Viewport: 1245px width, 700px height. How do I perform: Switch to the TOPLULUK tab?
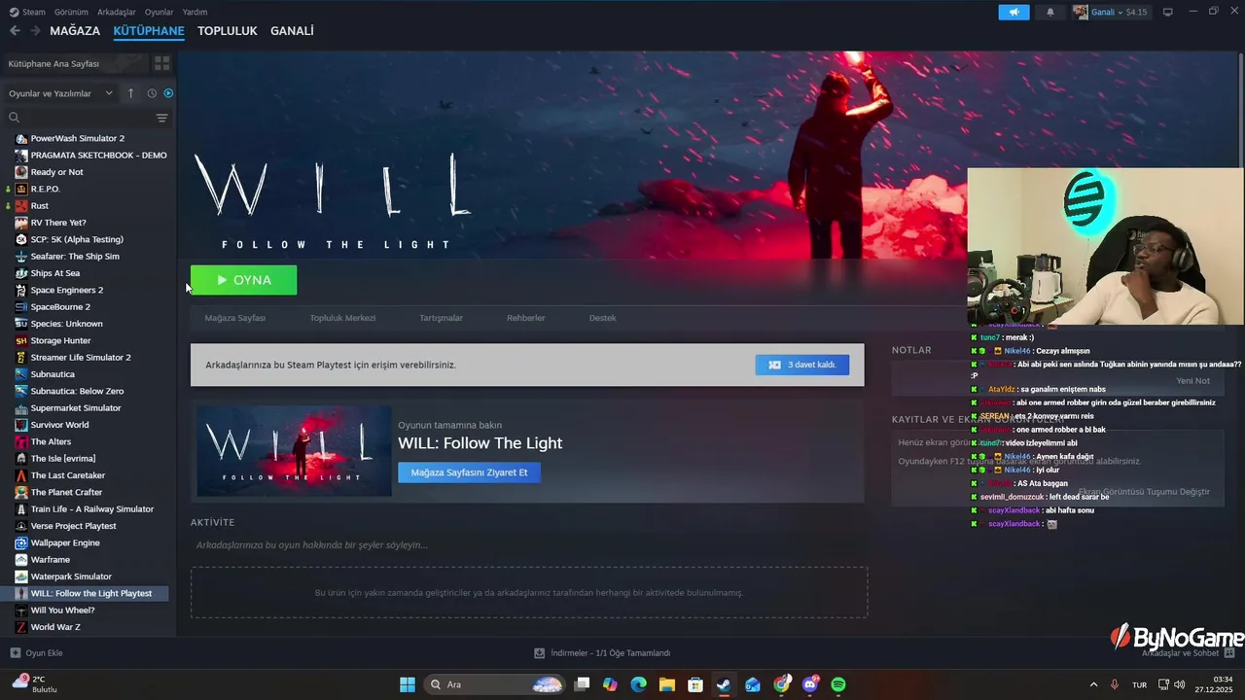[x=227, y=31]
